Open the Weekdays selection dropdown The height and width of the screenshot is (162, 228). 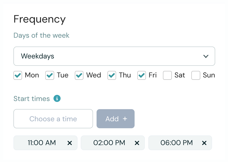114,56
